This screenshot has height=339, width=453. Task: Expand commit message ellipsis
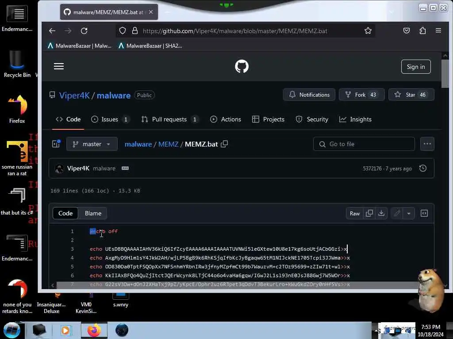125,168
